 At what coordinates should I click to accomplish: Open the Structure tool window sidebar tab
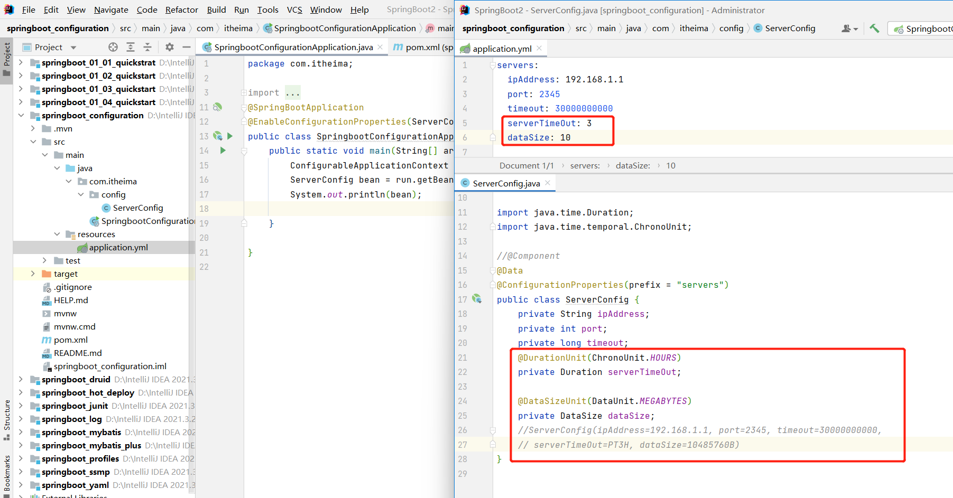6,420
